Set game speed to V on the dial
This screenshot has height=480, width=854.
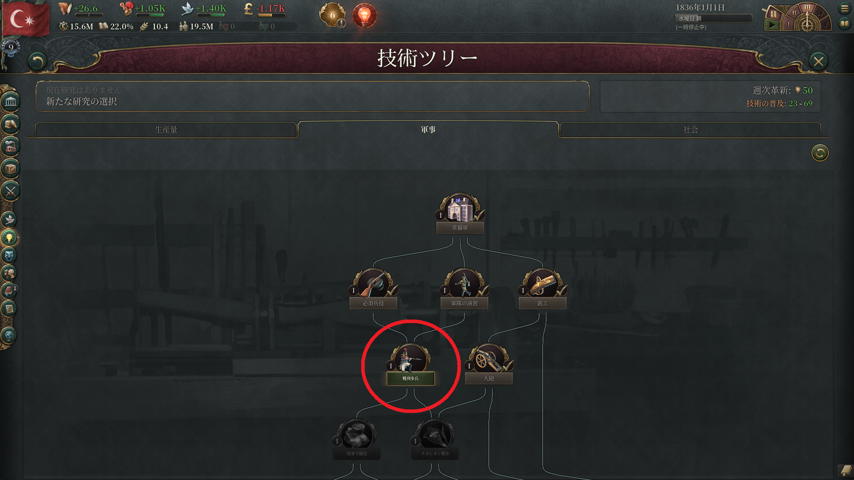pos(826,24)
